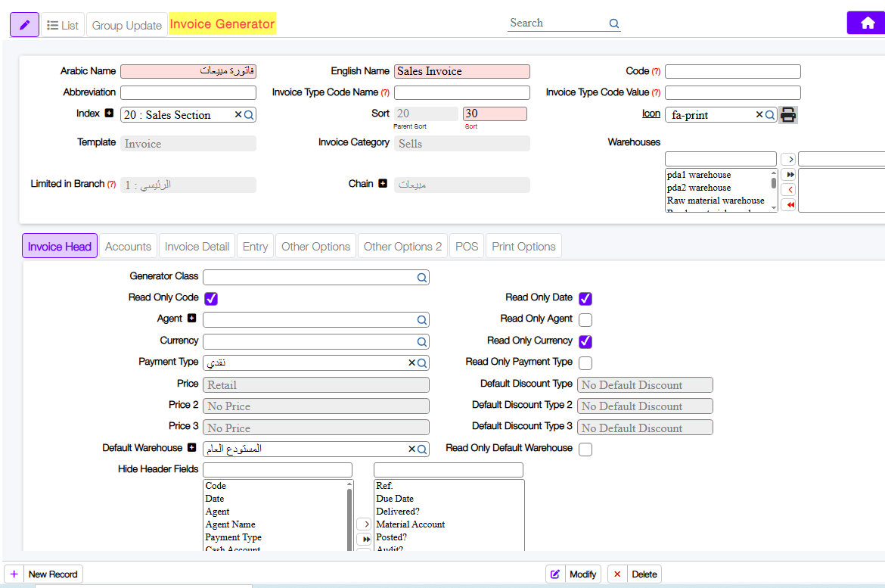The width and height of the screenshot is (885, 588).
Task: Enable Read Only Payment Type checkbox
Action: click(x=585, y=362)
